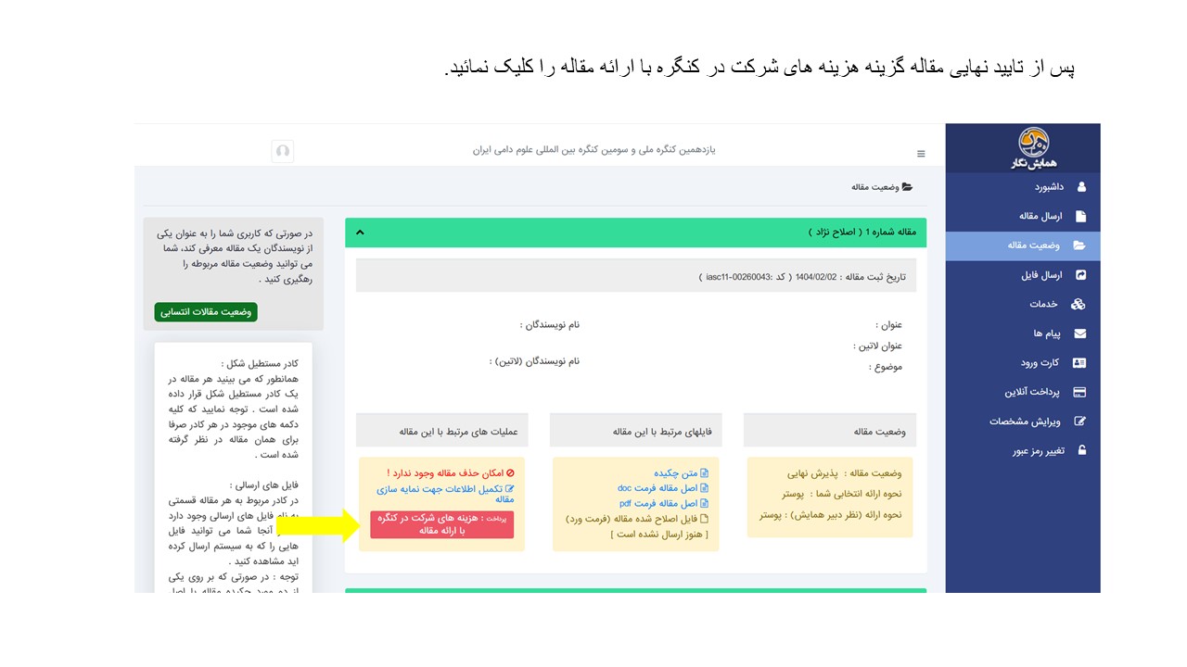Click عنوان لاتین label
The image size is (1187, 667).
click(x=877, y=346)
